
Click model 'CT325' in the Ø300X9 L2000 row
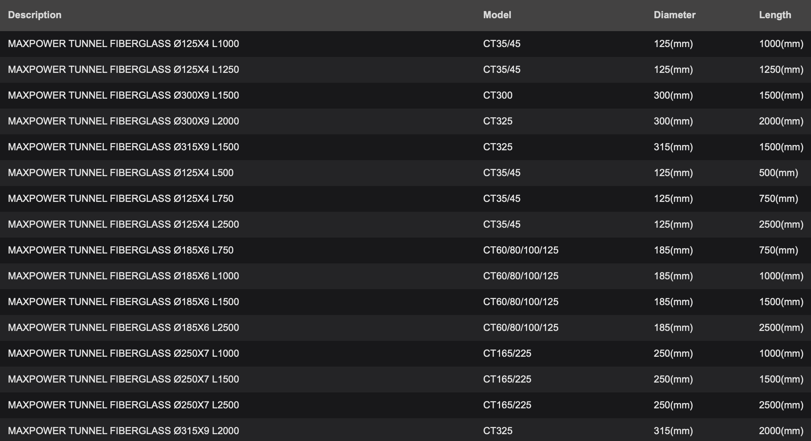coord(498,121)
